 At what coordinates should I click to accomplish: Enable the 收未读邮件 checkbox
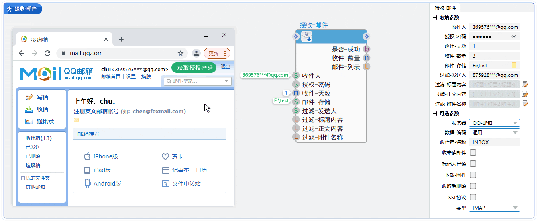click(473, 152)
